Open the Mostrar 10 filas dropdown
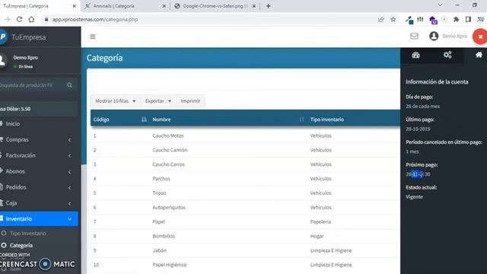487x274 pixels. pos(115,101)
